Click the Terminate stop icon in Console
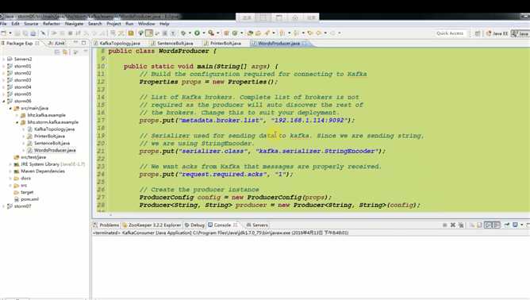This screenshot has height=300, width=530. [445, 225]
